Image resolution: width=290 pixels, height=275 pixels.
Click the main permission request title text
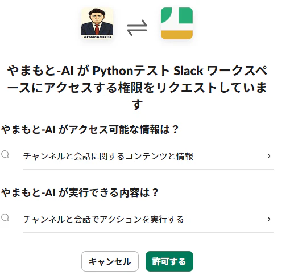(137, 87)
